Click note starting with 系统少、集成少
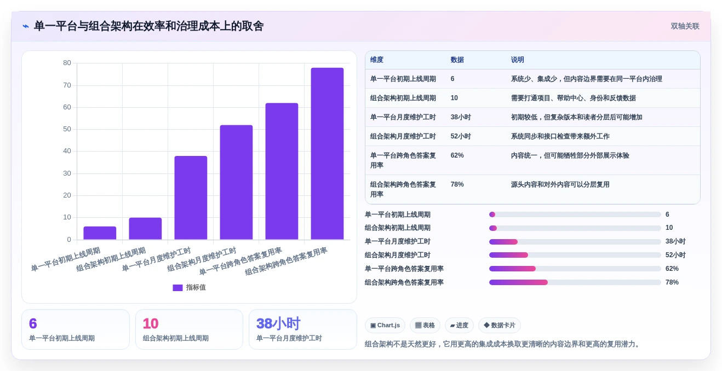The image size is (722, 371). [587, 79]
